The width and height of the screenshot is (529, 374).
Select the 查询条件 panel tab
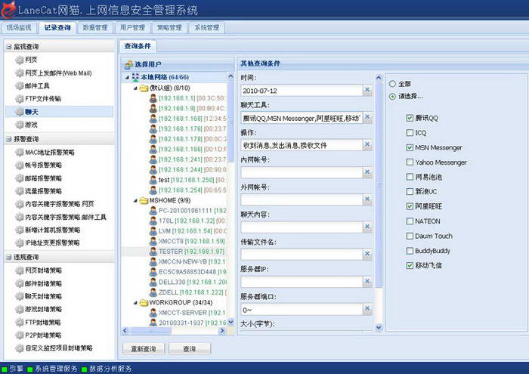pyautogui.click(x=138, y=46)
